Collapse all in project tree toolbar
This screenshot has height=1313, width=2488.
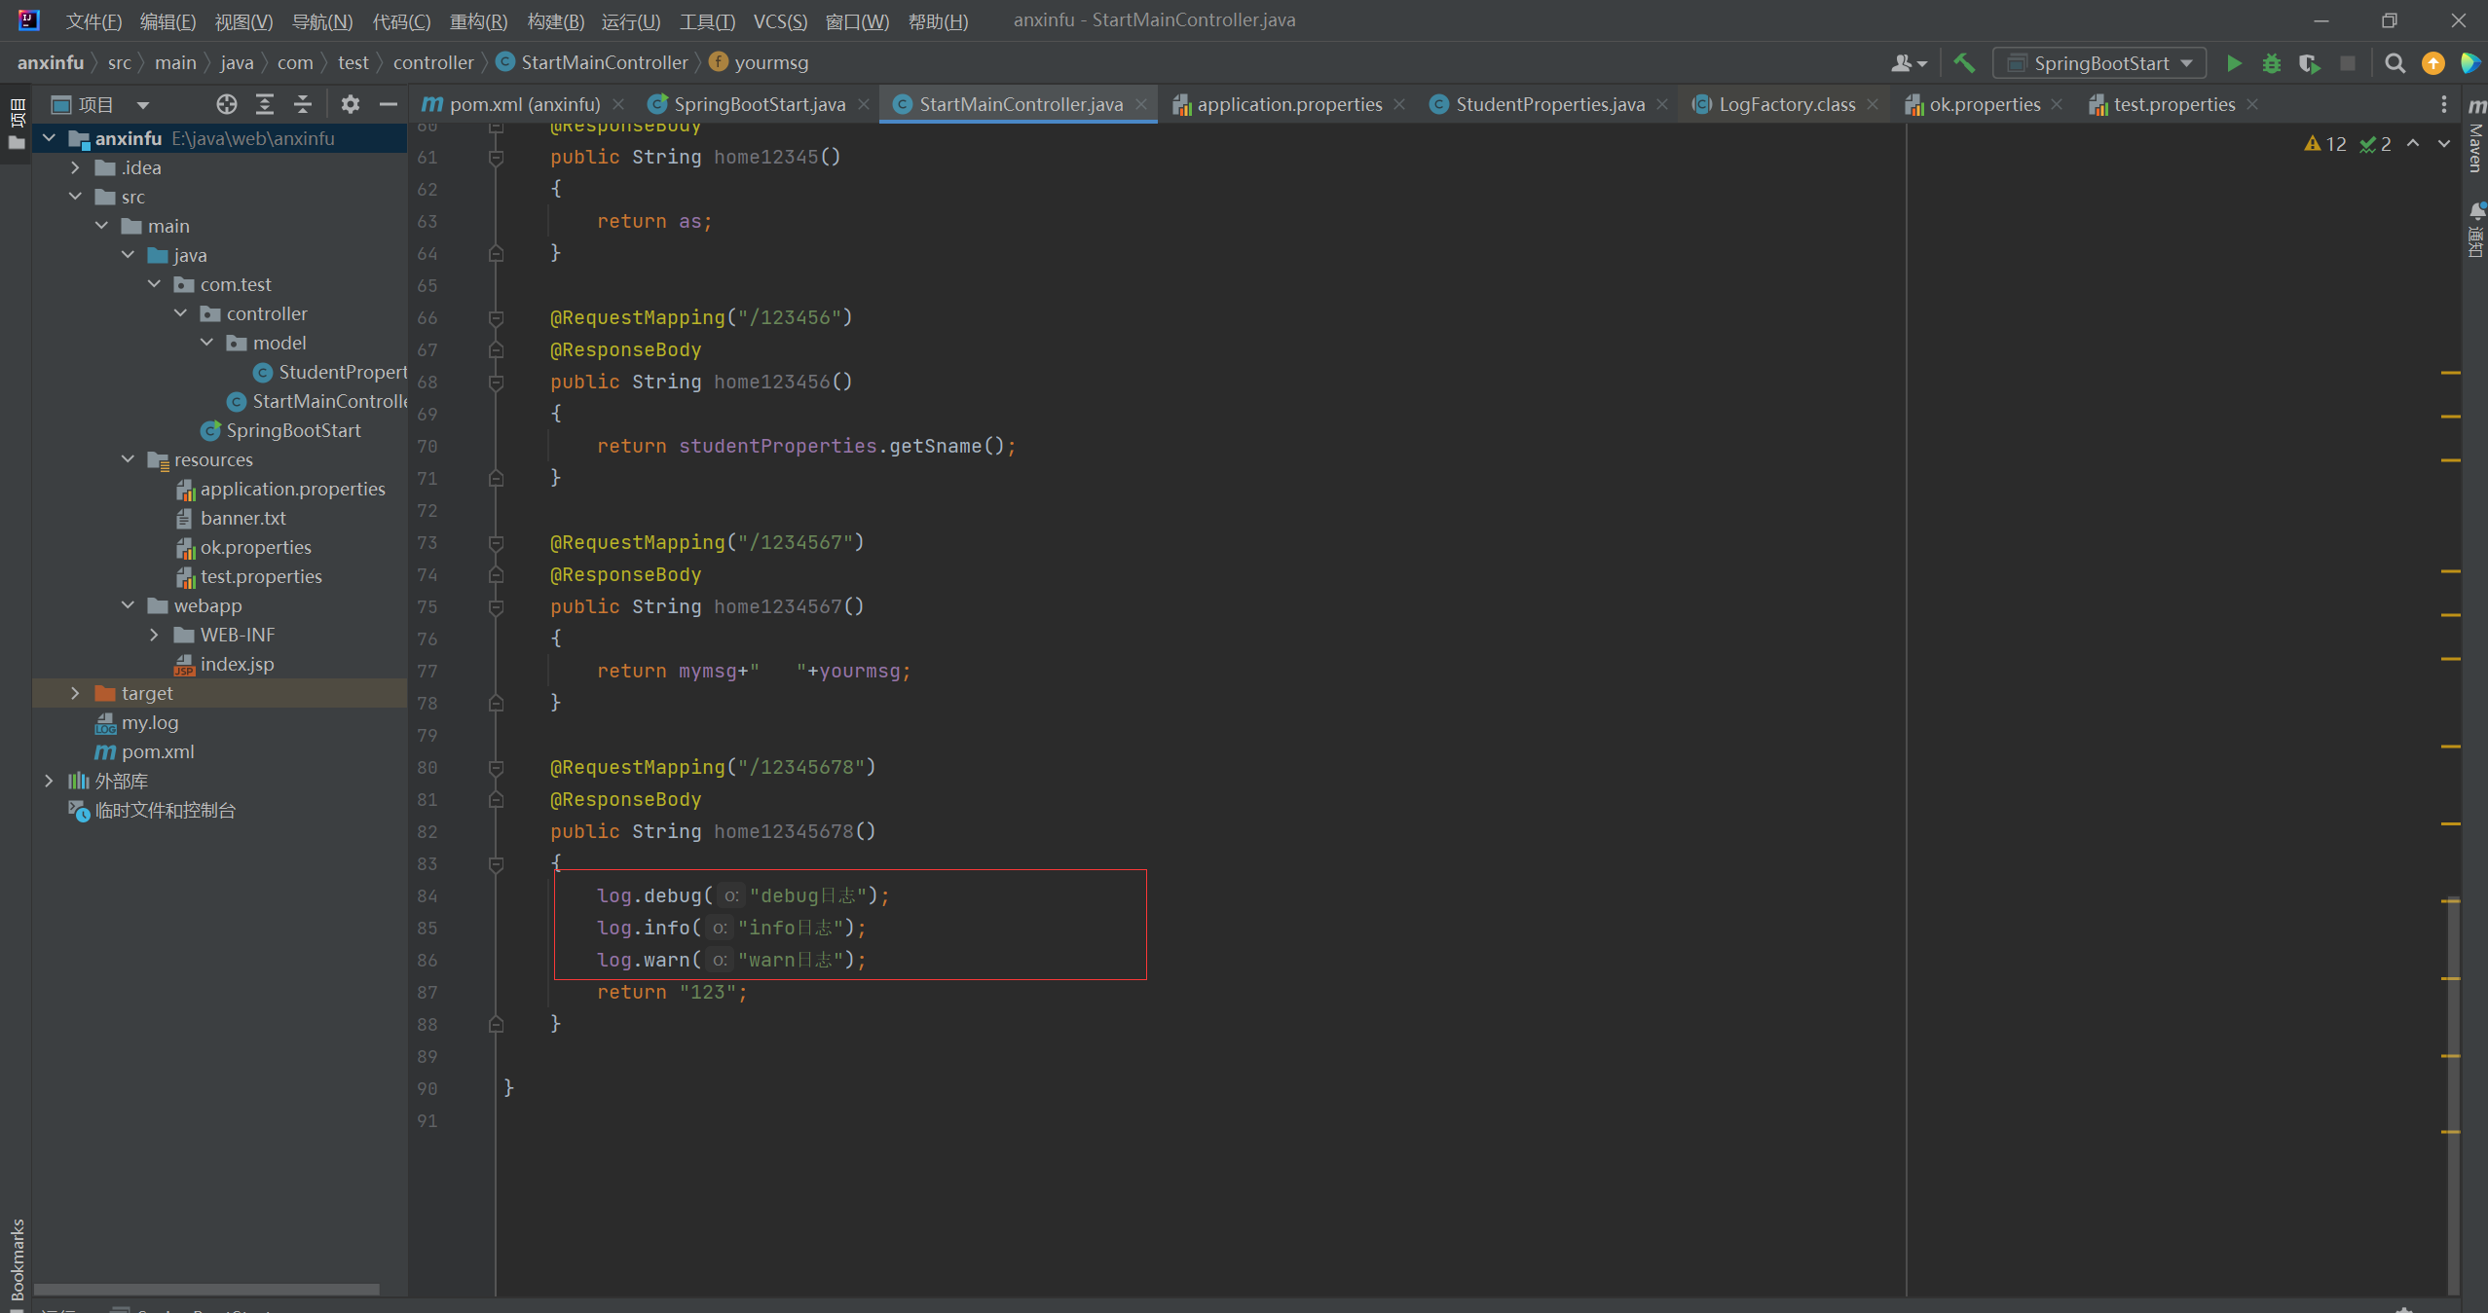coord(303,104)
